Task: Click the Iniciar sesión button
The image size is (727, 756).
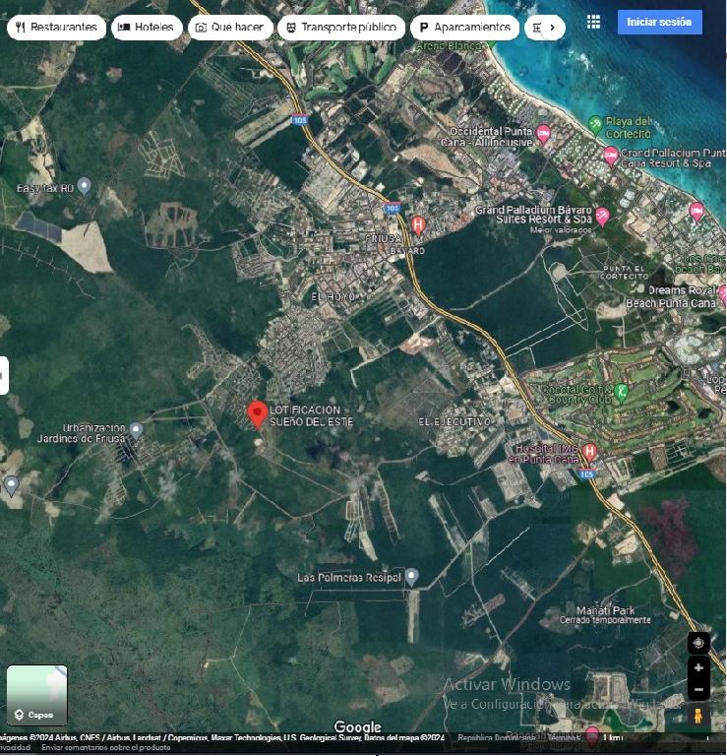Action: coord(659,23)
